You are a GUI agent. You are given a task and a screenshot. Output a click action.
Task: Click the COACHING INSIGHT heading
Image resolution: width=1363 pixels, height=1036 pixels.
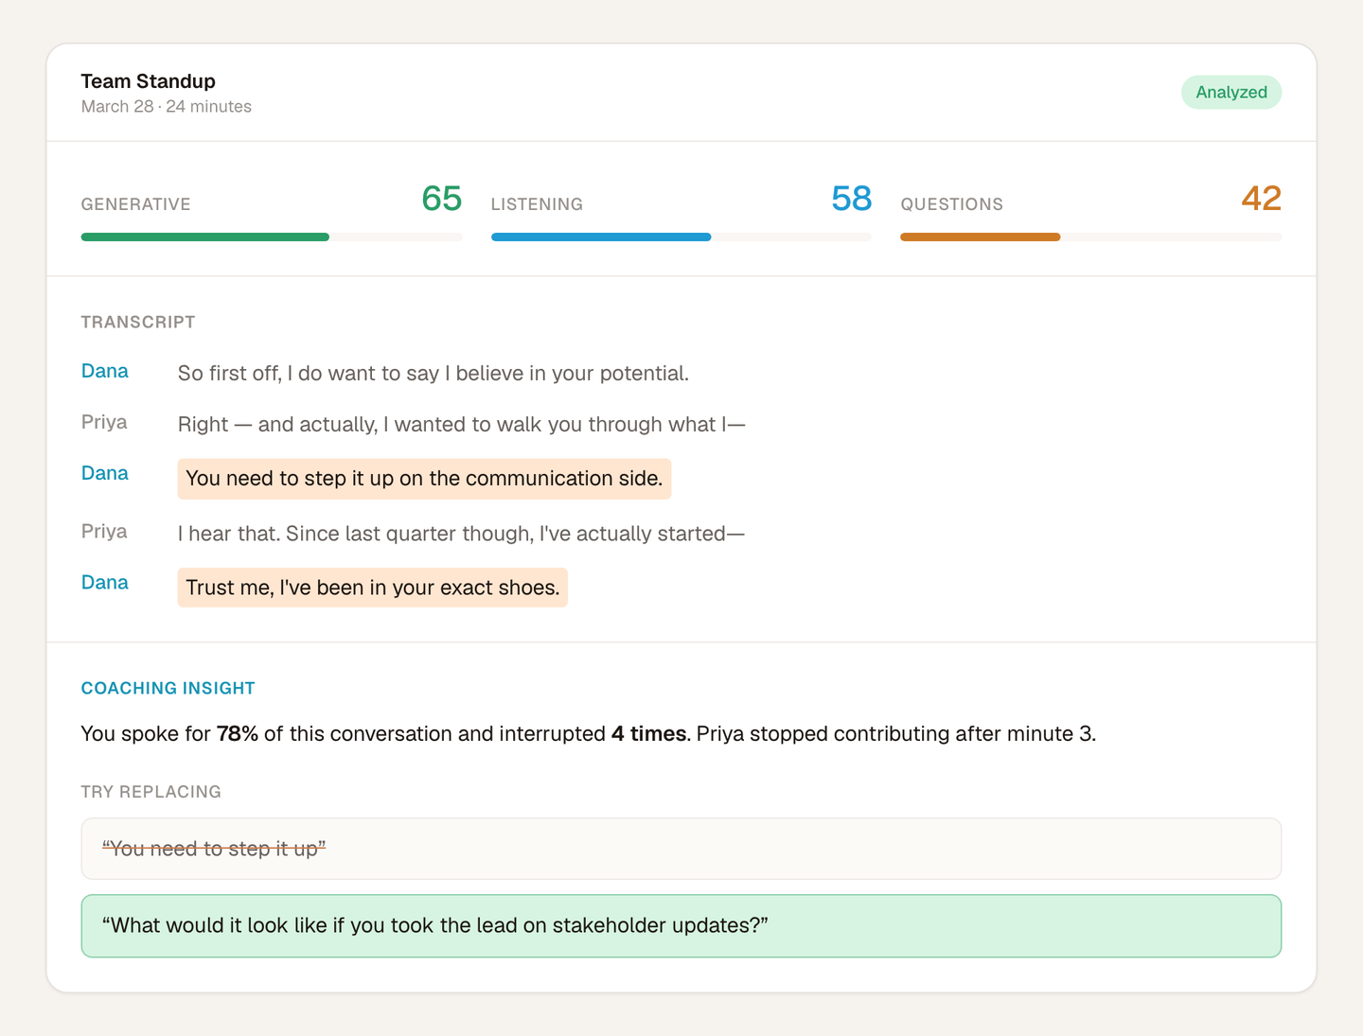168,689
